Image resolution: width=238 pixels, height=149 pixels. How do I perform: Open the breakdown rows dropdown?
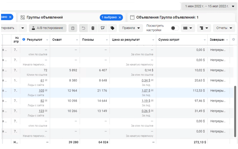coord(204,28)
